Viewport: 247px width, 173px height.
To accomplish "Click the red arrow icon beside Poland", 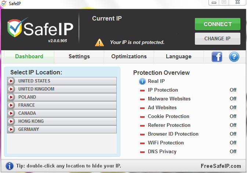I will pos(11,97).
